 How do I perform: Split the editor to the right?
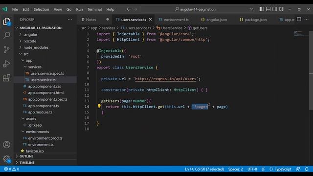[299, 20]
